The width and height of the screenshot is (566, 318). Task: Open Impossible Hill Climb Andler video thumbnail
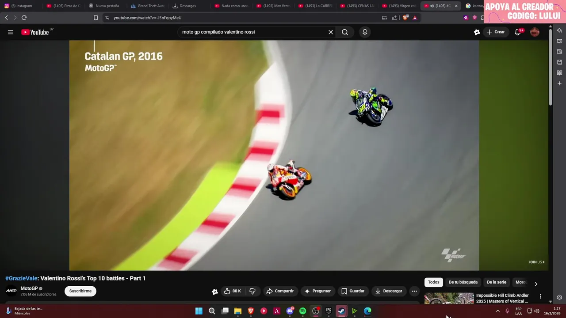[x=449, y=299]
